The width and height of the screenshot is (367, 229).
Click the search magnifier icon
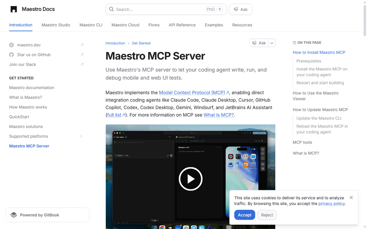point(111,9)
